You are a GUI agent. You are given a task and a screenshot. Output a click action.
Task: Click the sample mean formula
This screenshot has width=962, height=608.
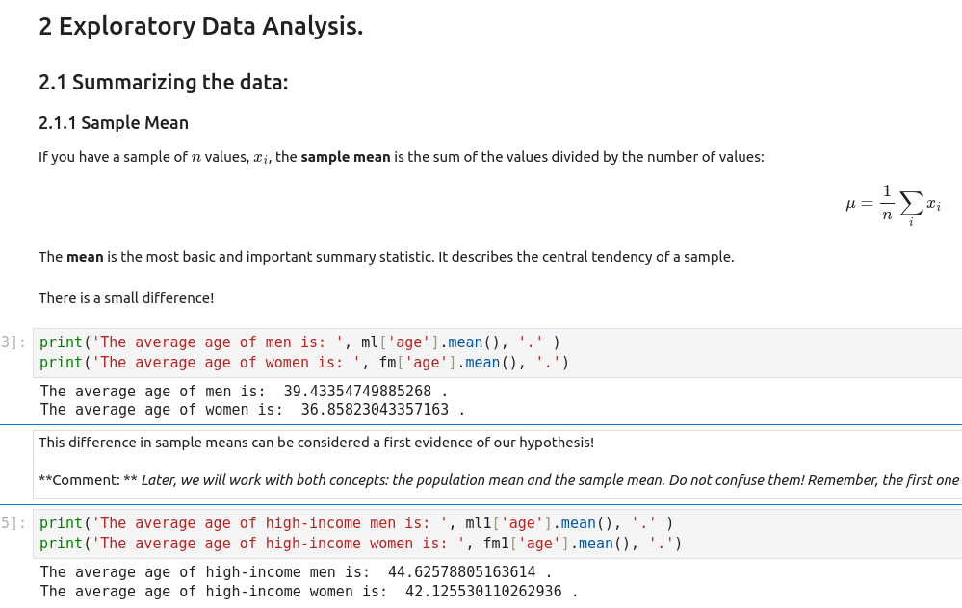(x=893, y=204)
